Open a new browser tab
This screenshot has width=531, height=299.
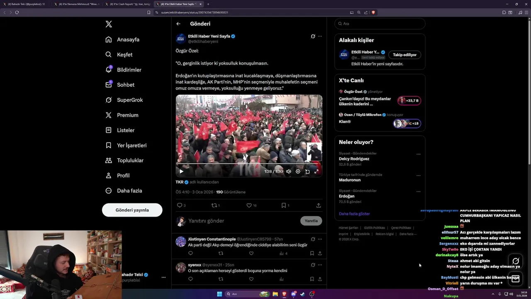coord(208,4)
